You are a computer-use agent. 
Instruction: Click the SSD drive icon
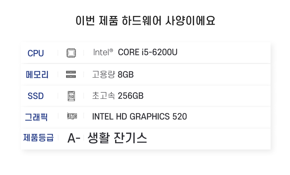point(71,96)
